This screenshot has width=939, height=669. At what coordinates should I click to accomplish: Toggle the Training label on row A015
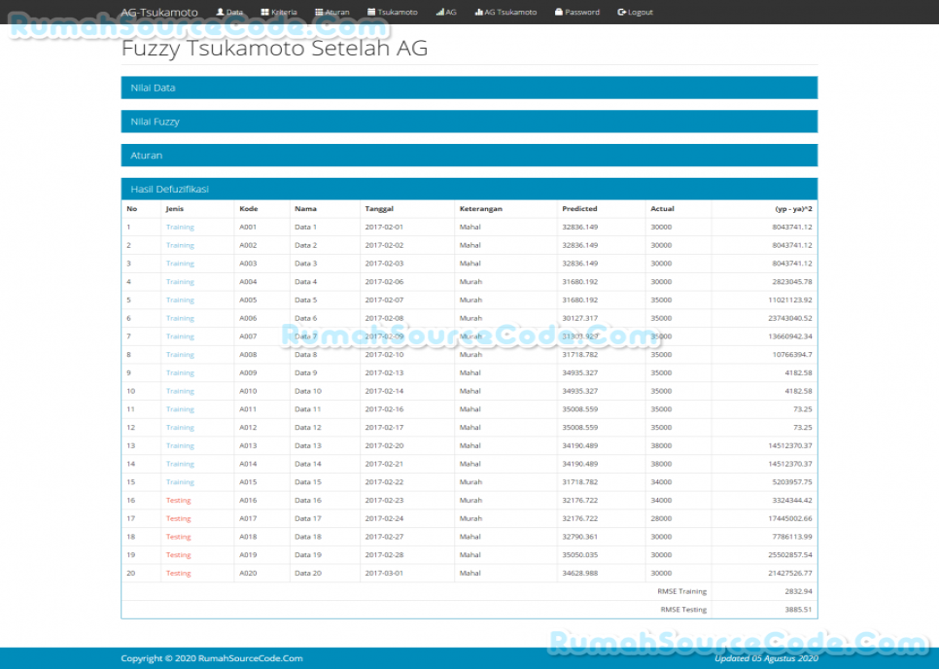point(179,481)
